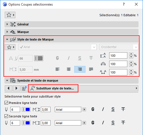Click pen number field in Première ligne row
Image resolution: width=143 pixels, height=135 pixels.
click(x=15, y=109)
